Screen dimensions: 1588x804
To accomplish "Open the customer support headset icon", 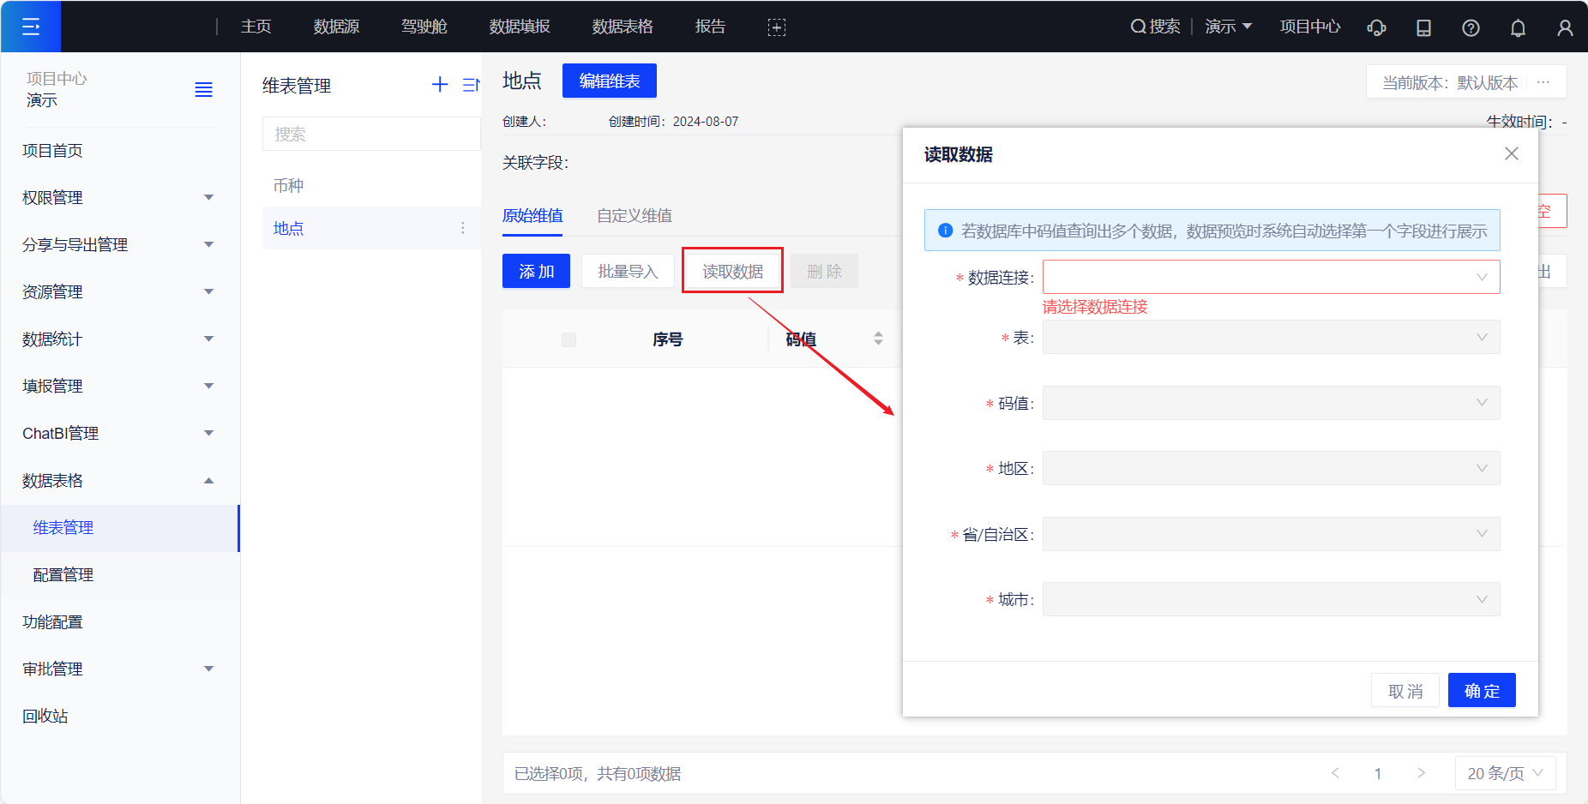I will pyautogui.click(x=1376, y=27).
